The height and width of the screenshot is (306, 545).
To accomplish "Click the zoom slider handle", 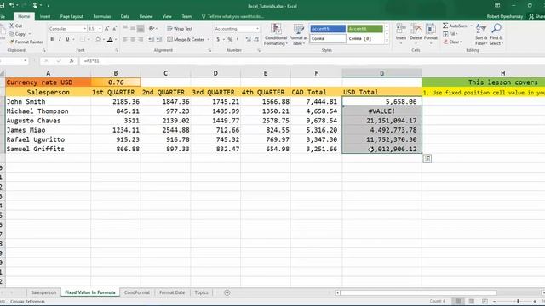I will tap(518, 301).
